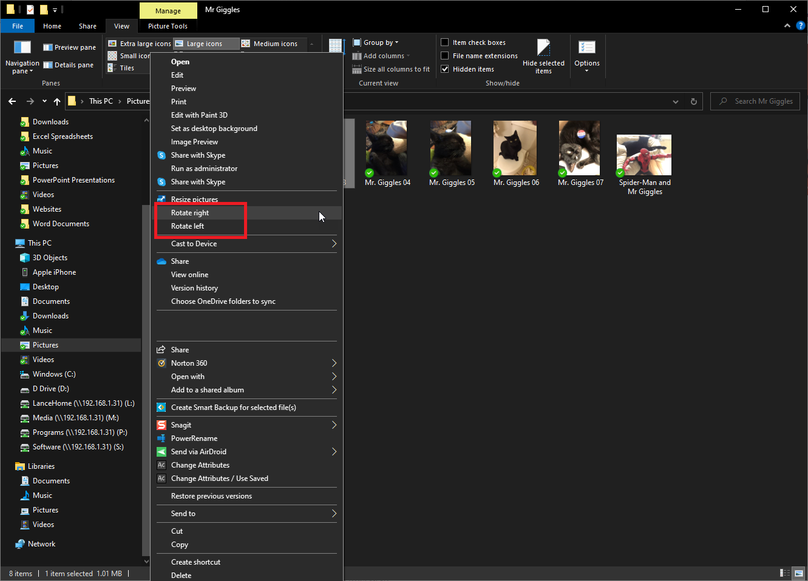Switch to the Home ribbon tab
Screen dimensions: 808x581
52,26
